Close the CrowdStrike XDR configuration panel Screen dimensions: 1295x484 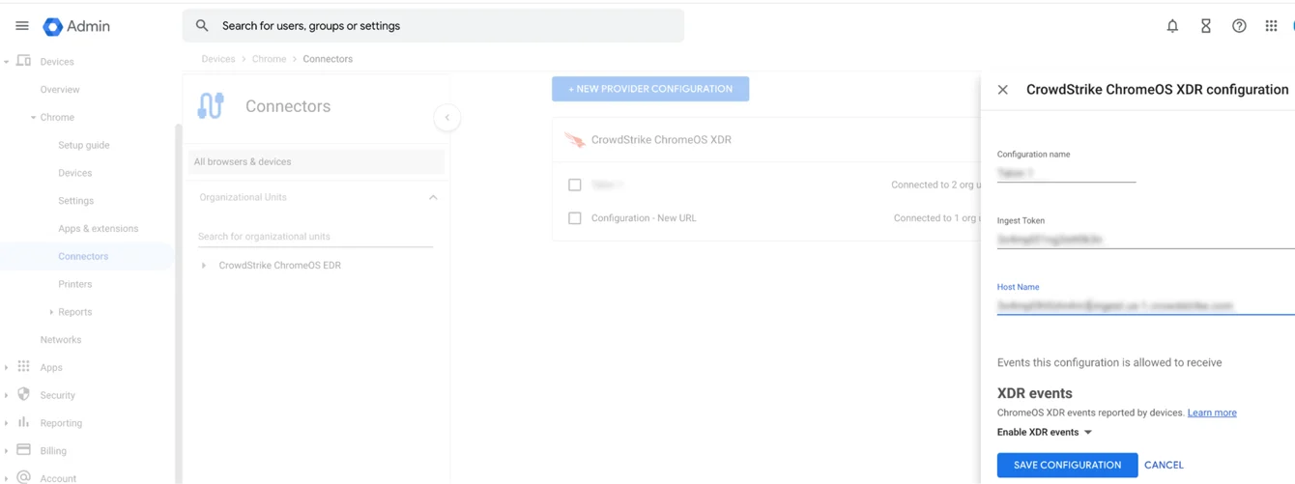[x=1003, y=90]
